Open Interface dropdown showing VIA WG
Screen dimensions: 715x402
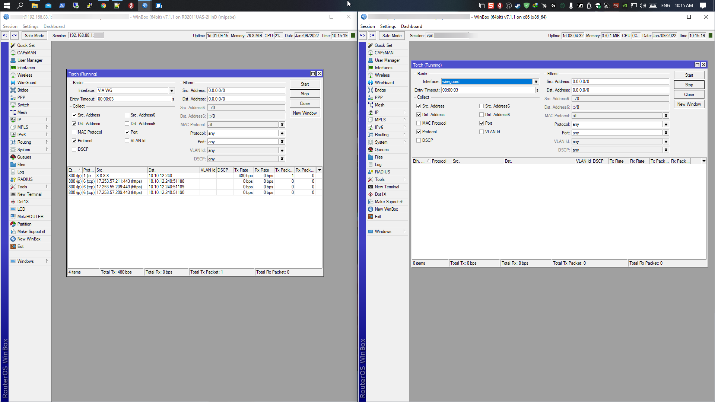[x=172, y=90]
